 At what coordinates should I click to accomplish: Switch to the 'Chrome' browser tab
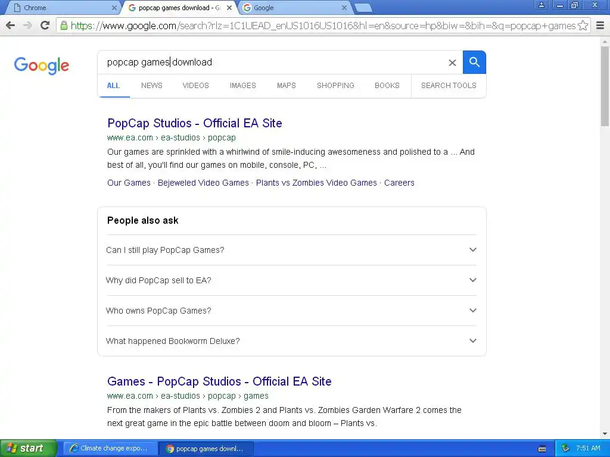(x=62, y=8)
